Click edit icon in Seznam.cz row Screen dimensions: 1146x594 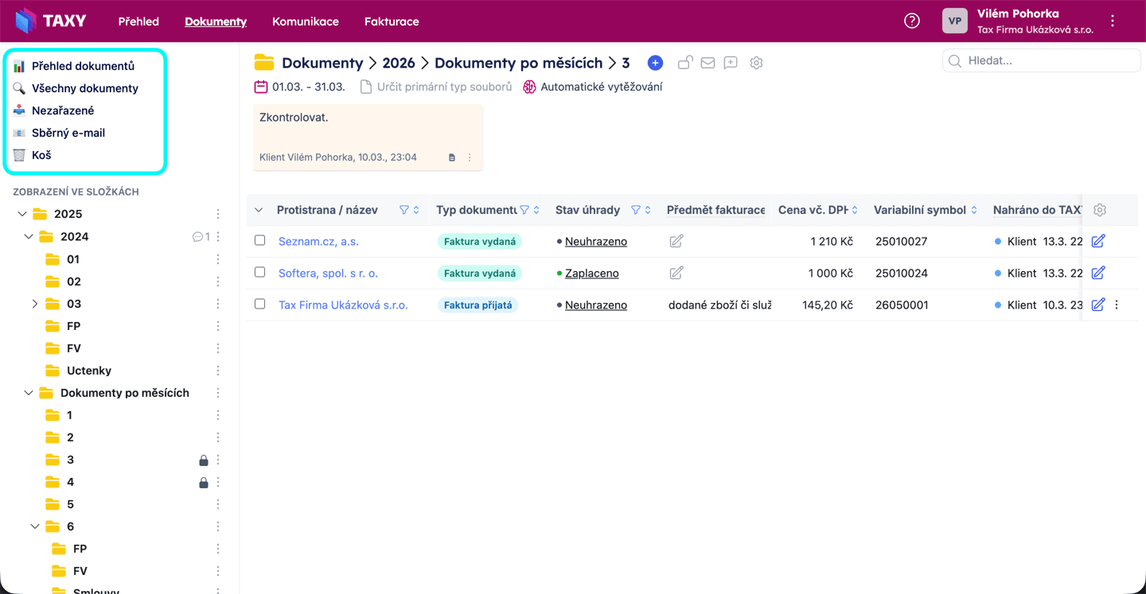coord(1098,241)
